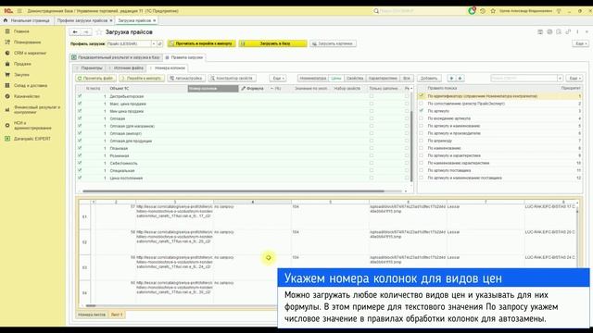Click the Загрузить в базу button
593x333 pixels.
click(272, 43)
